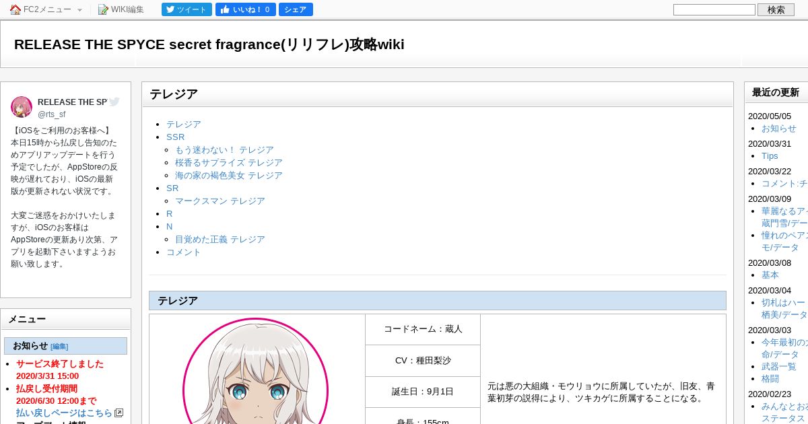Open 武器一覧 in recent updates

[779, 367]
